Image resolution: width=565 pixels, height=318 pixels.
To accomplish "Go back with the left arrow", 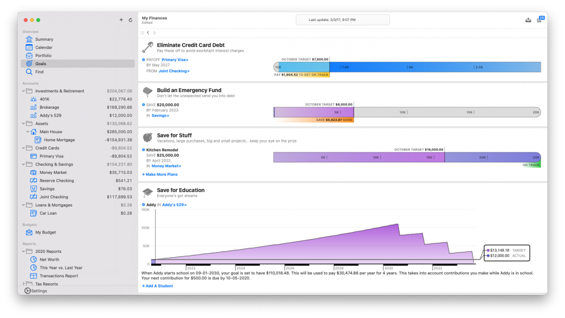I will click(x=148, y=33).
